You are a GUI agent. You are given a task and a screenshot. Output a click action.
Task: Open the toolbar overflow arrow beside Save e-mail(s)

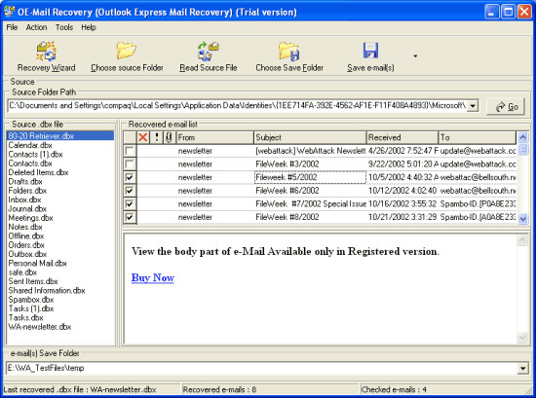(x=415, y=56)
